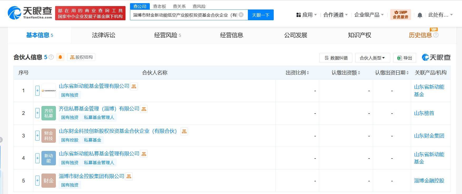
Task: Click 私募基金管理人 tag under 齐信私募基金管理
Action: click(99, 118)
